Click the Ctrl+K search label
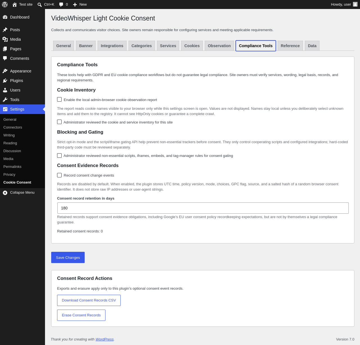The width and height of the screenshot is (360, 345). tap(49, 4)
